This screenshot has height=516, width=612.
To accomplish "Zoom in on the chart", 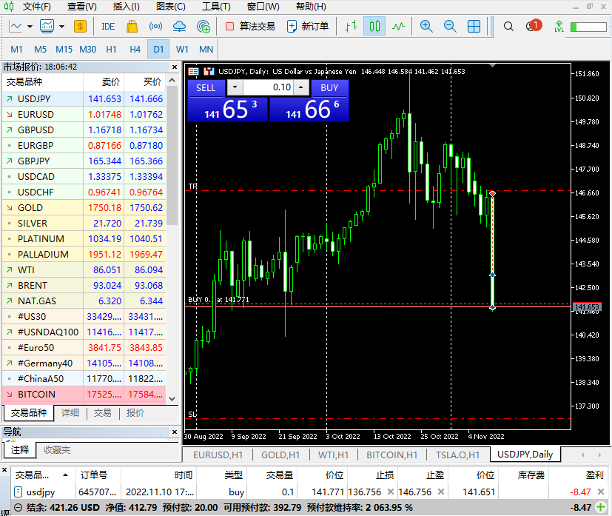I will pyautogui.click(x=426, y=27).
